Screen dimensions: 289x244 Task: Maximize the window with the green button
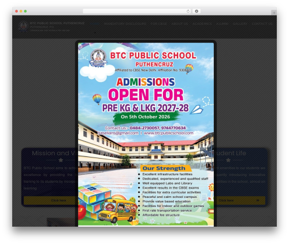[25, 11]
